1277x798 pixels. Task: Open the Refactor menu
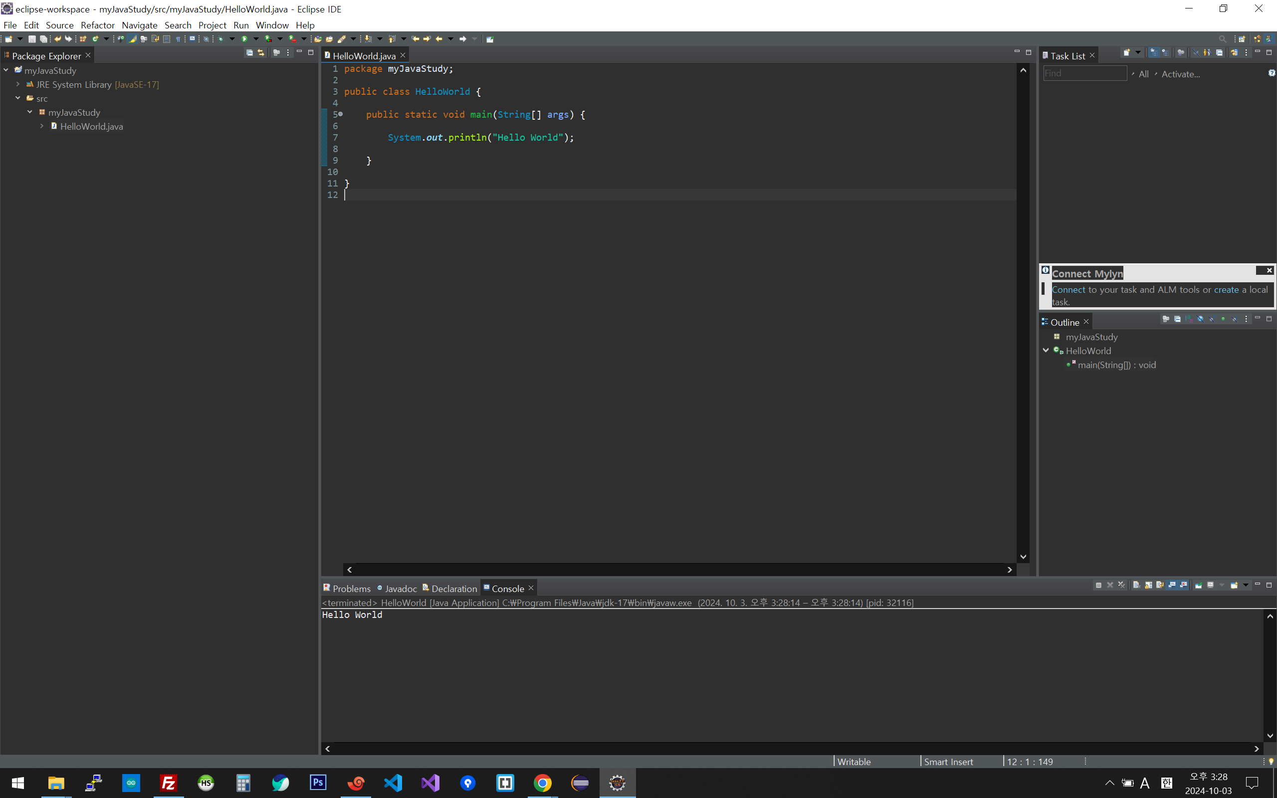[98, 25]
